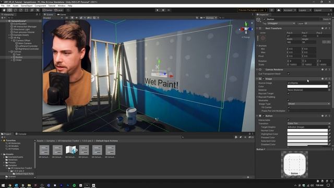Viewport: 334px width, 188px height.
Task: Open the Layers dropdown in top toolbar
Action: tap(305, 10)
